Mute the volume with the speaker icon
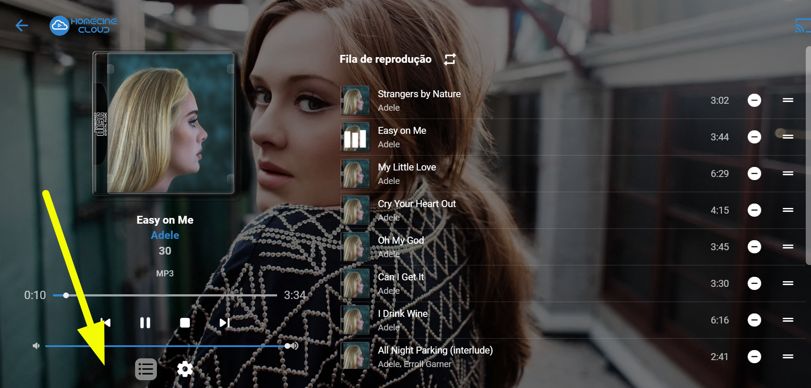The image size is (811, 388). [x=36, y=346]
